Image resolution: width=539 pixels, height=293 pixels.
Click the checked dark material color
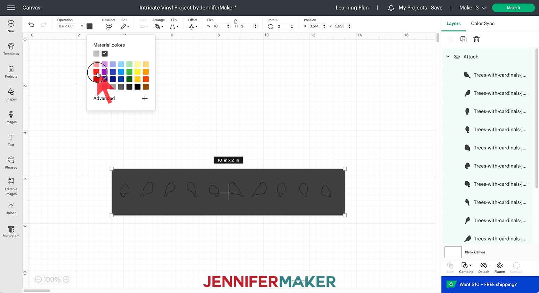tap(105, 53)
